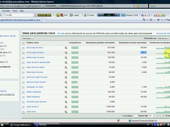Click magnifier icon for 'ejercicio bajar de peso'
The image size is (170, 127).
coord(66,82)
